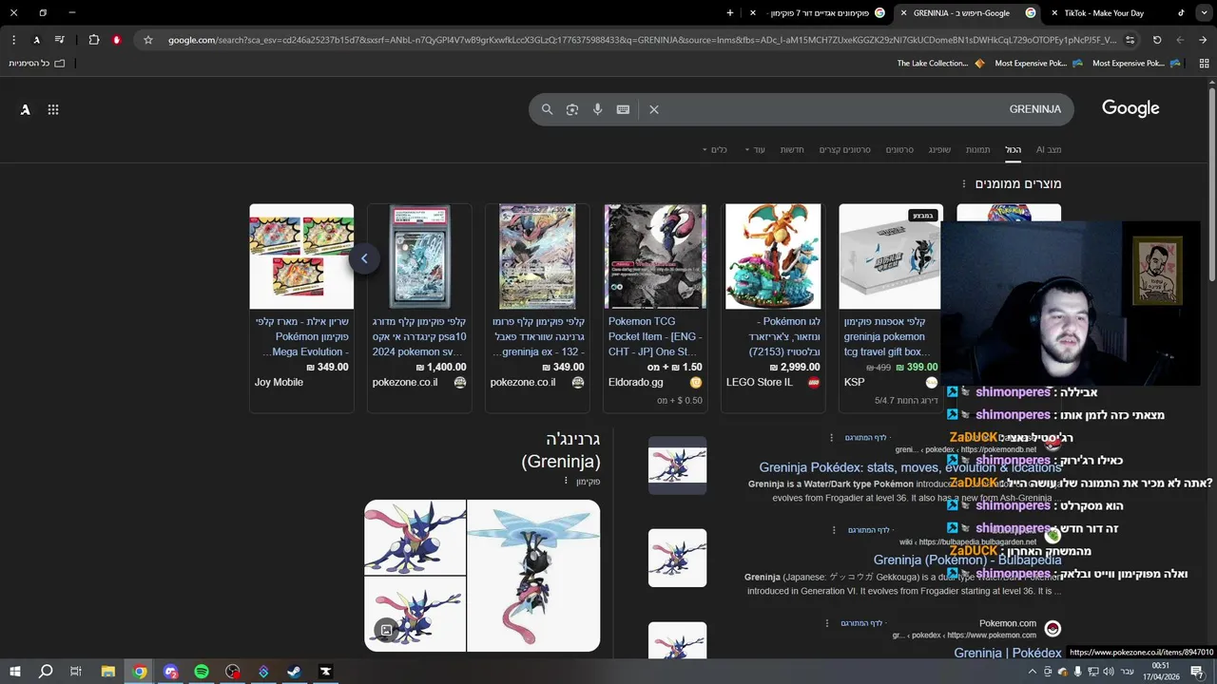Switch to the Hebrew Pokemon Gen 7 search tab
This screenshot has width=1217, height=684.
pyautogui.click(x=820, y=13)
